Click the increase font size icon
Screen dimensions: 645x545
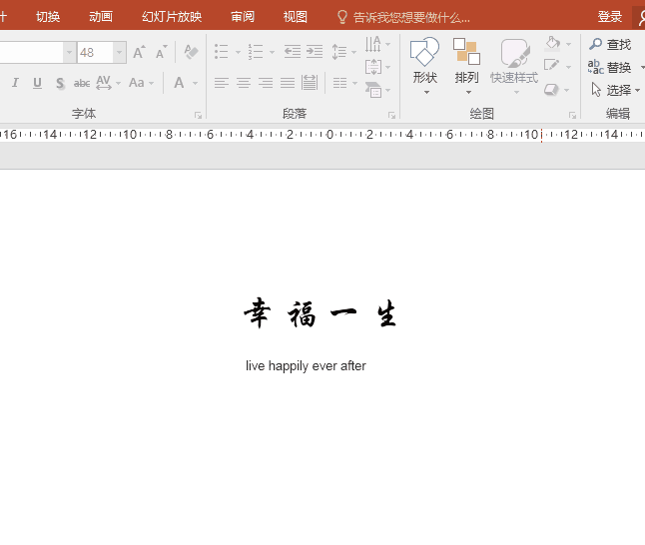point(139,52)
